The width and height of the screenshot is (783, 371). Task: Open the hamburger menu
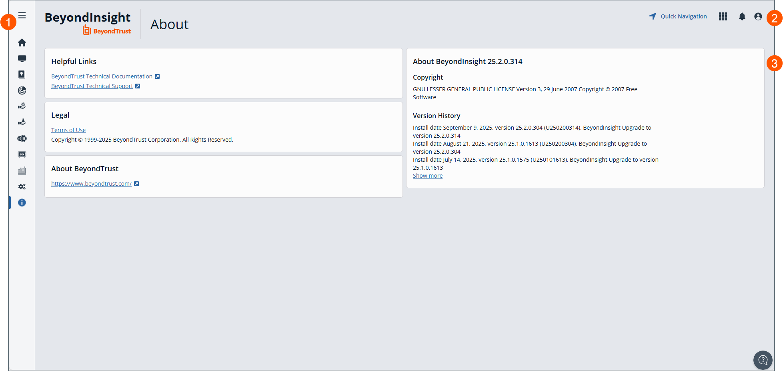tap(22, 15)
